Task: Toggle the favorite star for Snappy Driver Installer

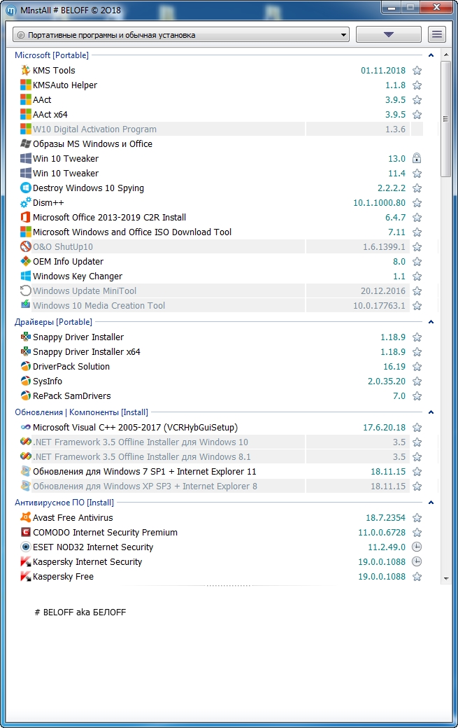Action: click(x=417, y=337)
